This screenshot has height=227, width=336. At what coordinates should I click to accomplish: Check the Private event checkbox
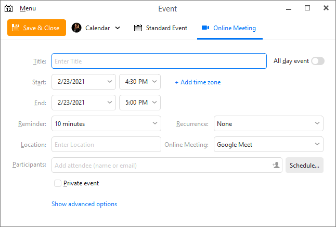coord(58,183)
